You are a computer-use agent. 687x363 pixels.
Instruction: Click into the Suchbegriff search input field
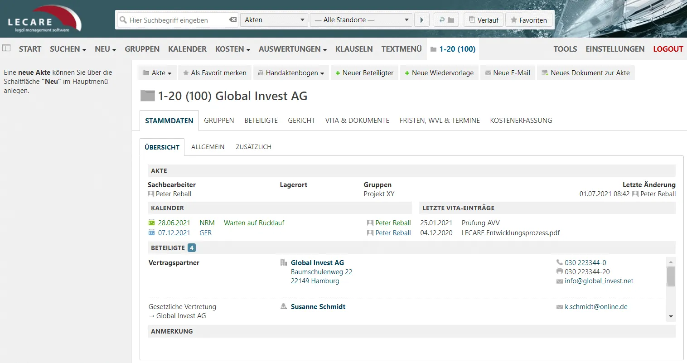(177, 20)
